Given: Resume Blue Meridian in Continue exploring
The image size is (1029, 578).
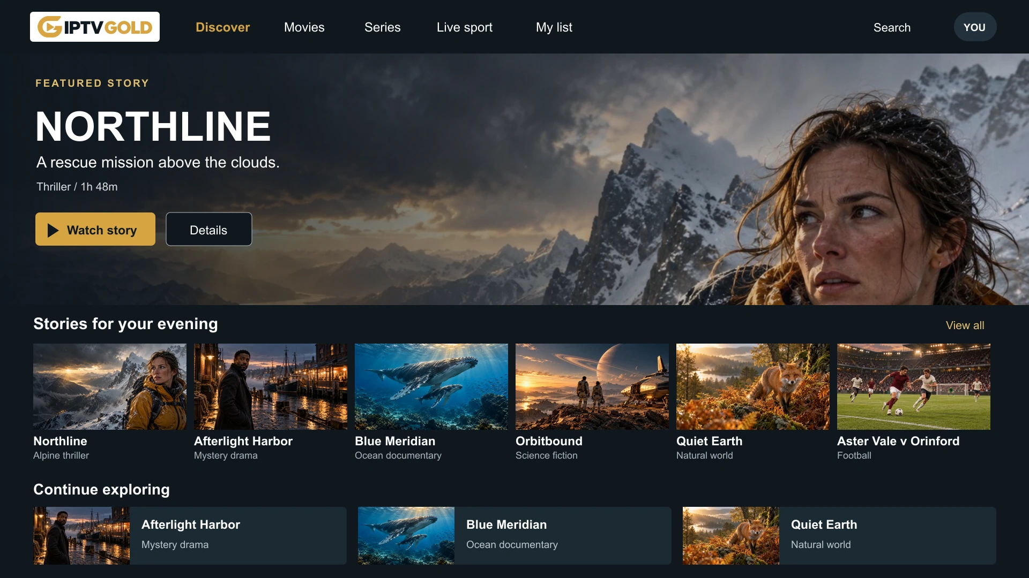Looking at the screenshot, I should pos(514,536).
